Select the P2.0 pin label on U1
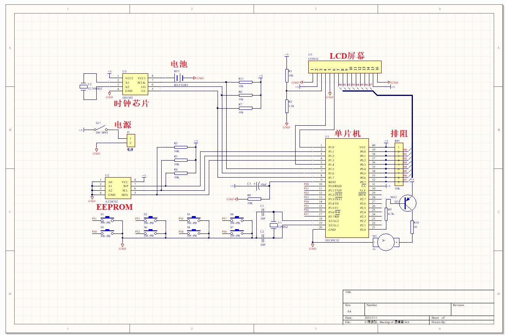Screen dimensions: 506x335 [363, 230]
